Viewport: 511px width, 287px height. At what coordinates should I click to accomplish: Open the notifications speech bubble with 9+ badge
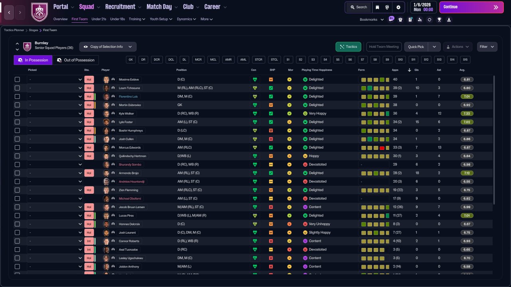[391, 19]
